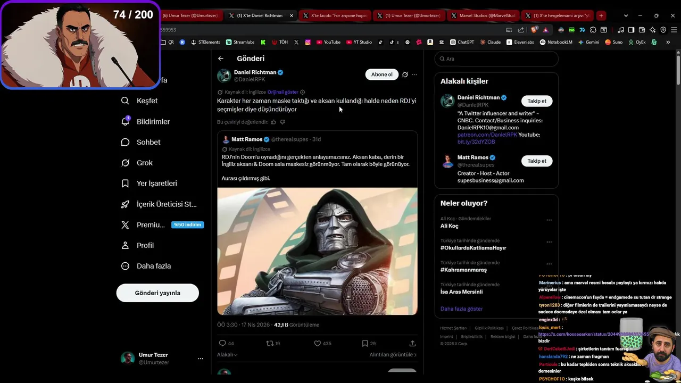
Task: Open İçerik Üreticisi Studio item
Action: (159, 204)
